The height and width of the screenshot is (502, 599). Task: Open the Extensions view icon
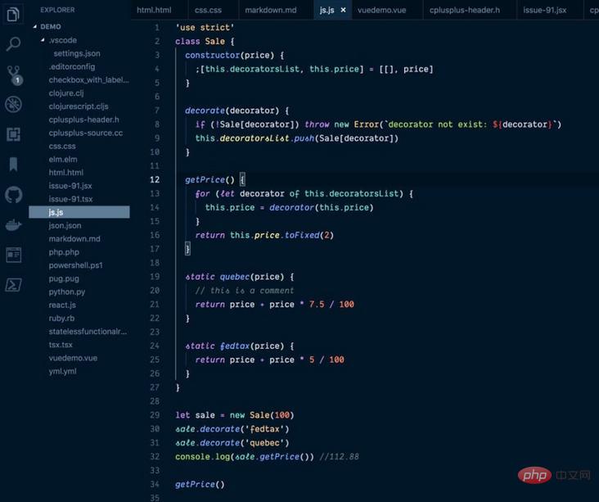point(13,134)
